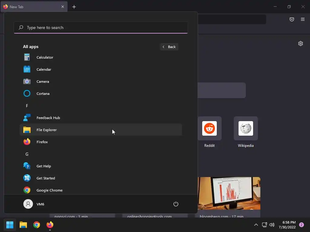Click the Windows Start button on taskbar

[x=10, y=225]
